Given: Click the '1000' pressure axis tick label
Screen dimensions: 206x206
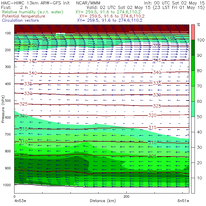Looking at the screenshot, I should click(7, 185).
